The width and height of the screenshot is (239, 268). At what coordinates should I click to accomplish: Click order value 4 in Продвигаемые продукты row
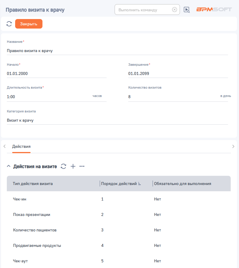coord(102,245)
